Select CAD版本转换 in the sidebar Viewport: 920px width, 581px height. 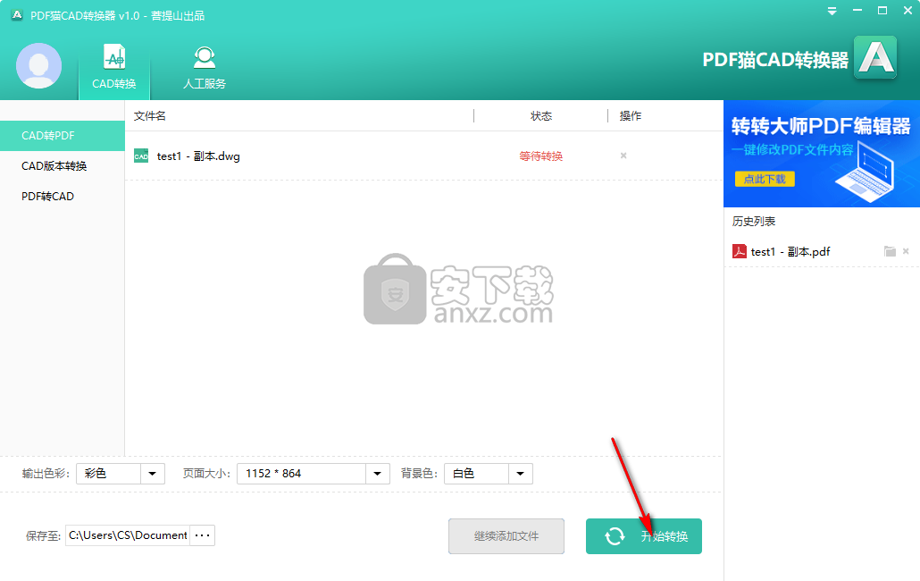[x=63, y=166]
